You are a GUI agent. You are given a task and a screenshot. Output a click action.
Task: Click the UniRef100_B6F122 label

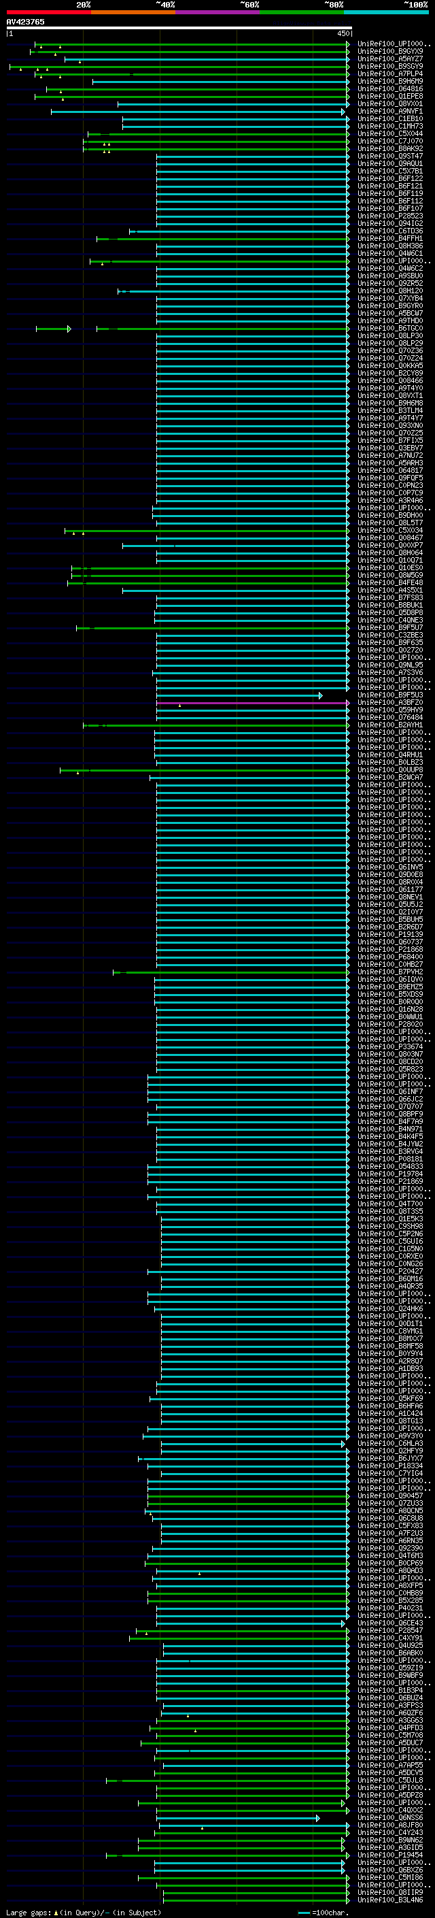(x=390, y=179)
